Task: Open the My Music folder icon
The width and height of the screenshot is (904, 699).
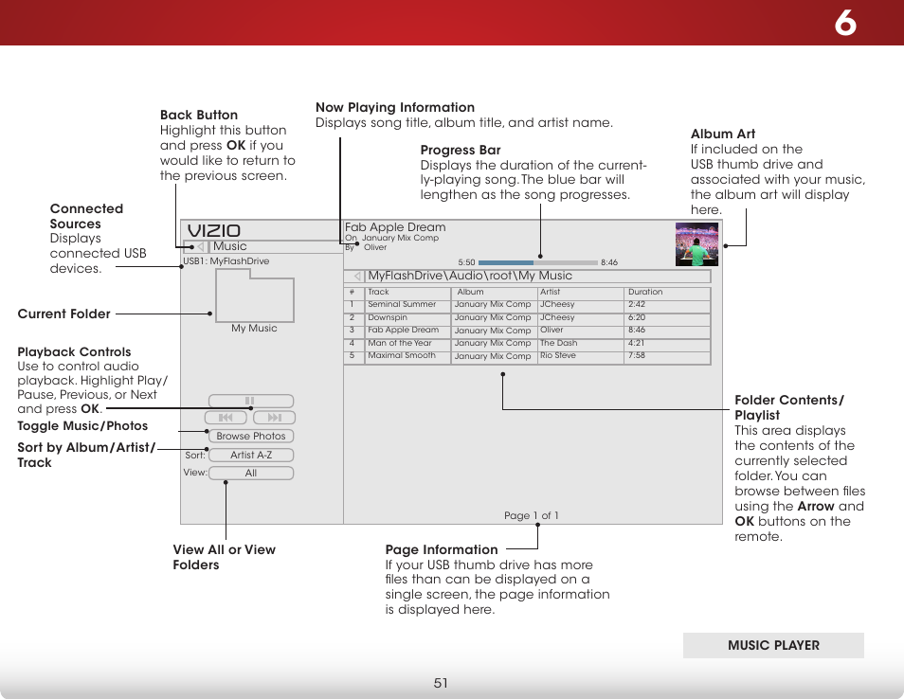Action: pos(255,296)
